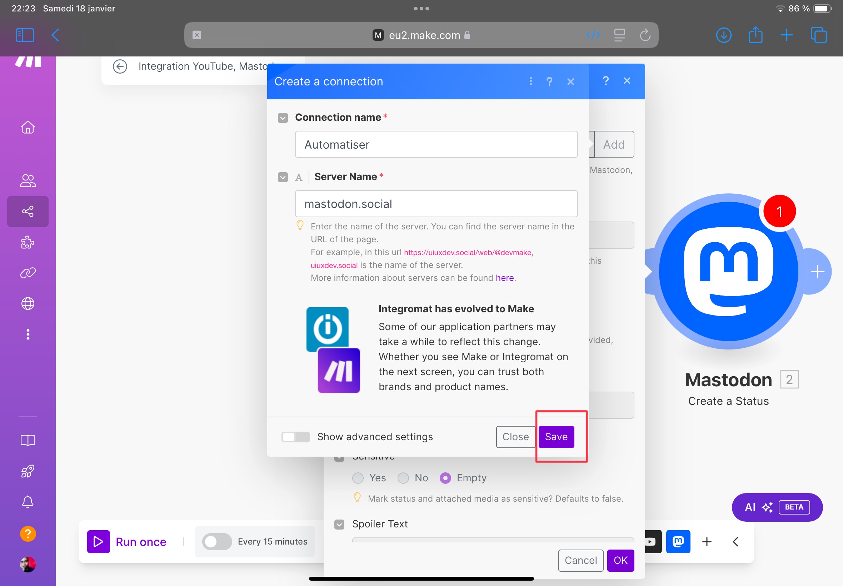Screen dimensions: 843x586
Task: Open the Team section in Make sidebar
Action: click(x=28, y=181)
